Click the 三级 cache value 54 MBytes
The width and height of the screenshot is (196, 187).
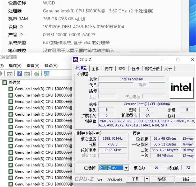tap(165, 156)
